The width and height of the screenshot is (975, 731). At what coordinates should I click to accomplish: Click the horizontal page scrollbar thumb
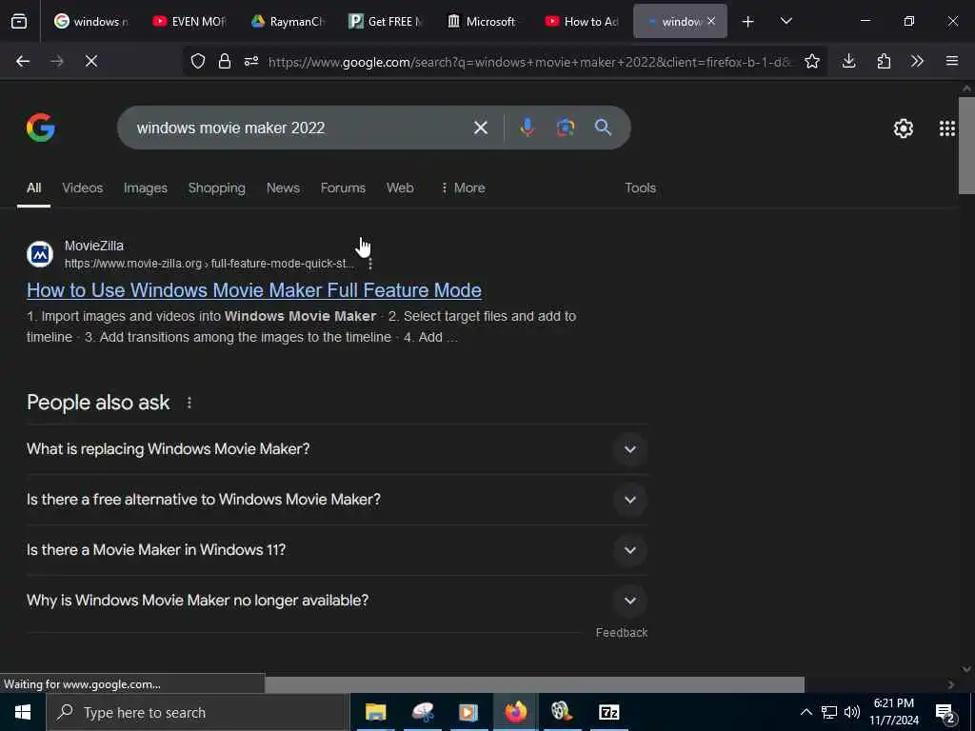point(535,684)
